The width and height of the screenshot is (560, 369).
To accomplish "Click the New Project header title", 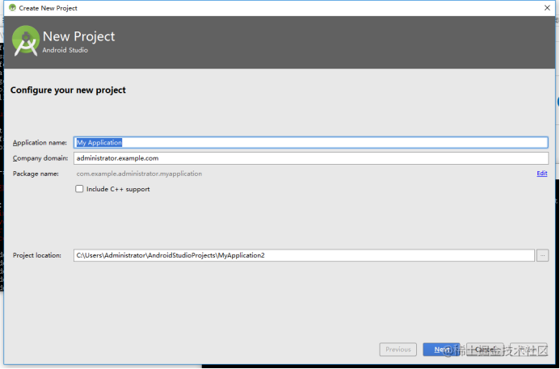I will point(78,36).
